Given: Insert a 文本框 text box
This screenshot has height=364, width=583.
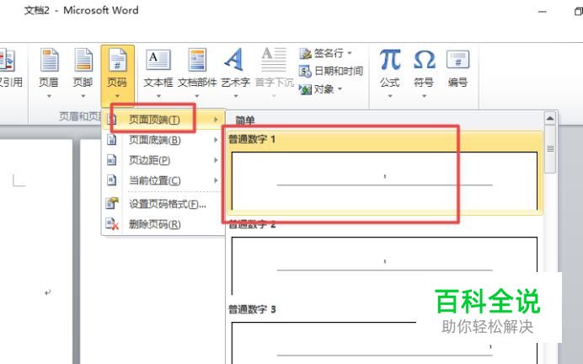Looking at the screenshot, I should (x=158, y=72).
